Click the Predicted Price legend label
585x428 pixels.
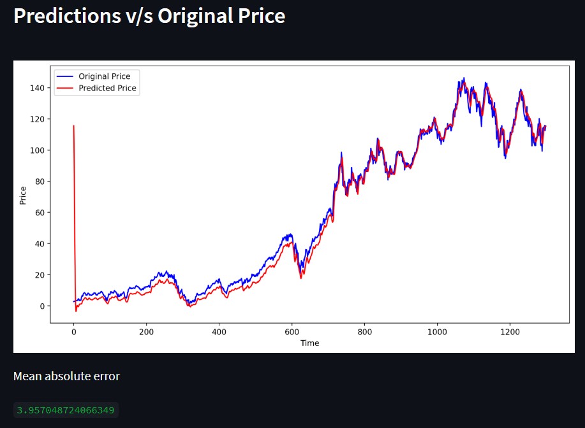[x=107, y=89]
